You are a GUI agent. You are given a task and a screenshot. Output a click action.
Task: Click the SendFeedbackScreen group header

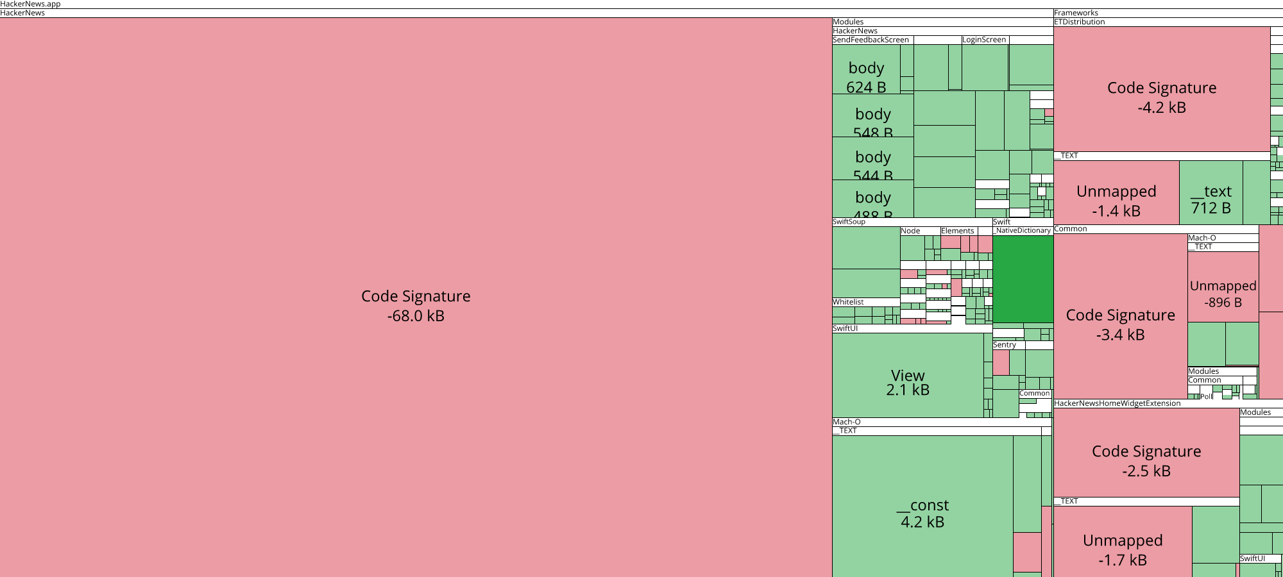pos(870,40)
